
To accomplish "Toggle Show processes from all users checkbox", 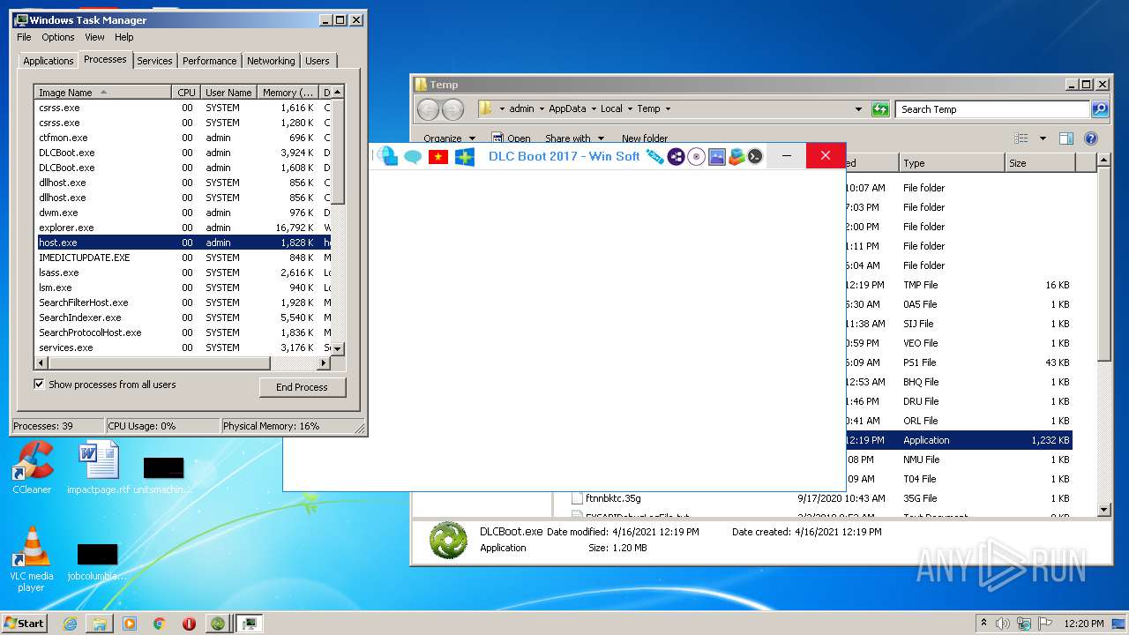I will coord(39,385).
